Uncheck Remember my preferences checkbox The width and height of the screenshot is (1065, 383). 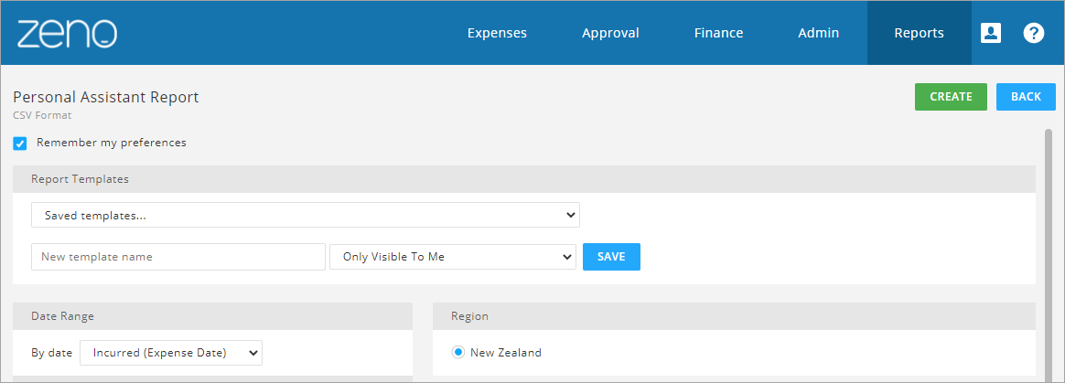(20, 144)
